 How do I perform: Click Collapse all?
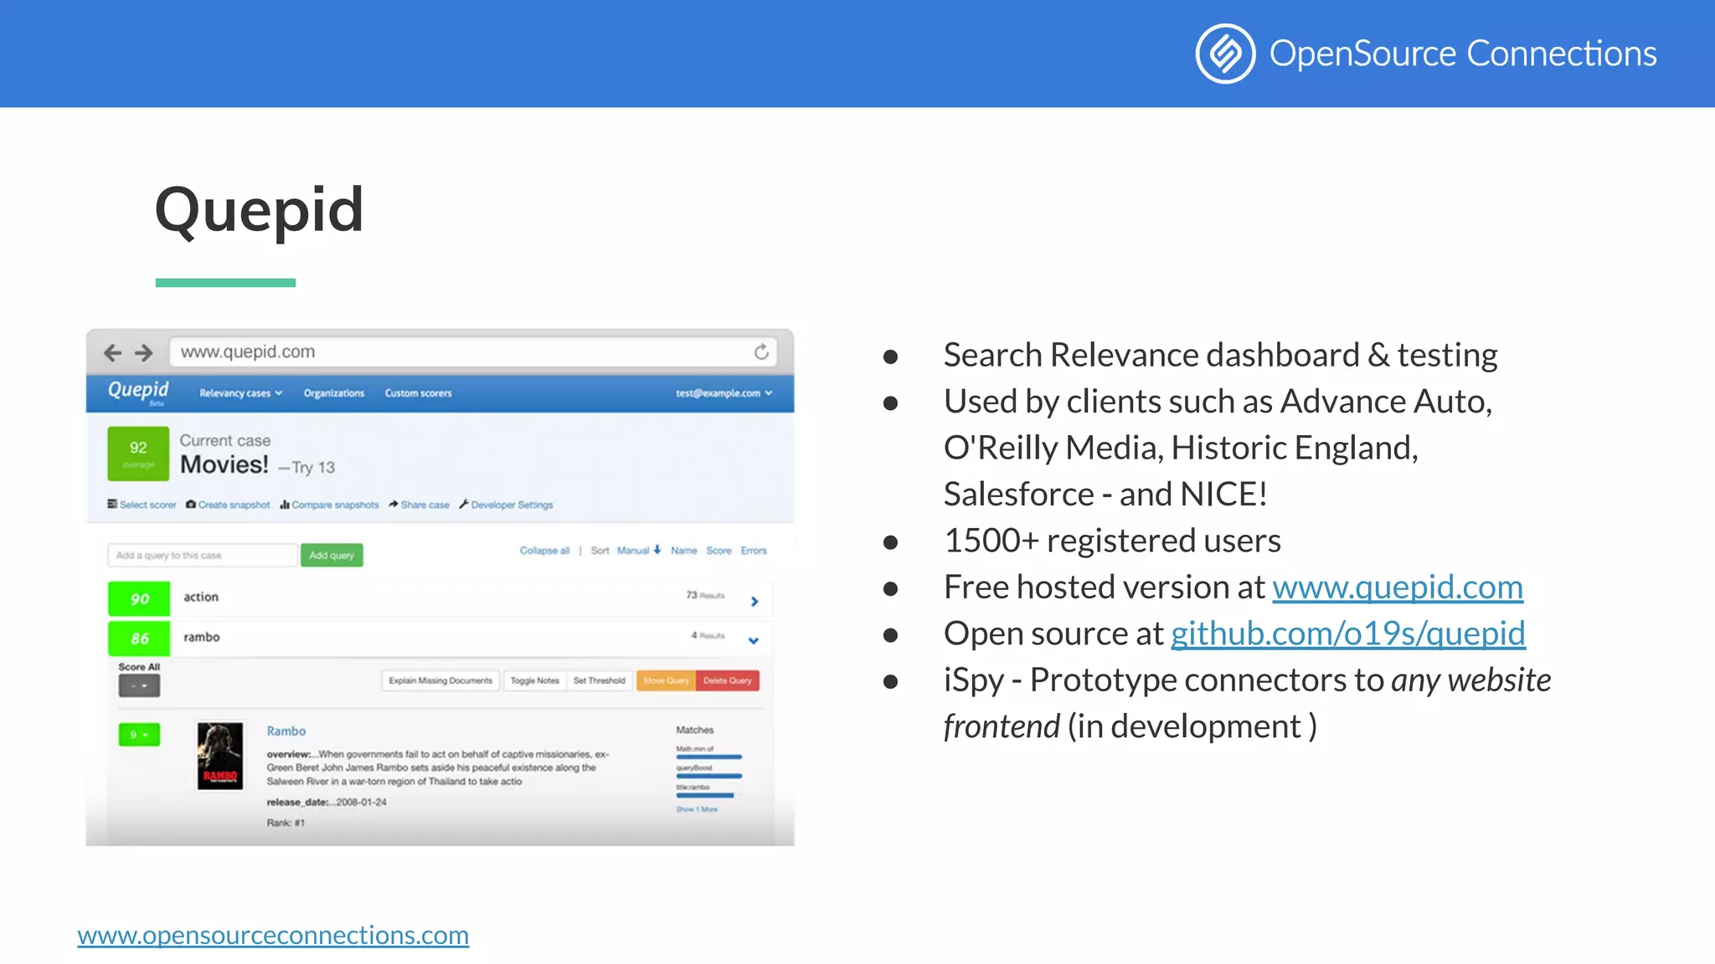click(544, 551)
